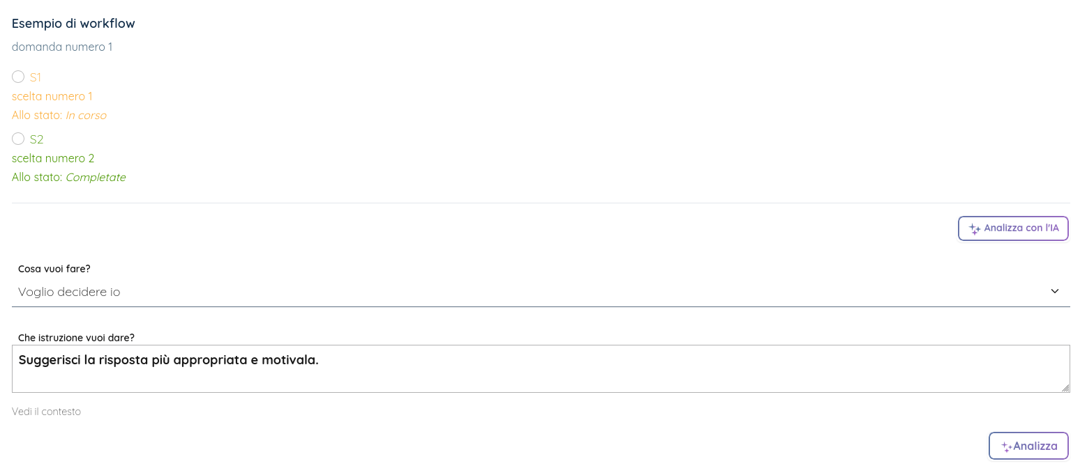Select the S2 choice labeled scelta numero 2
The height and width of the screenshot is (475, 1087).
53,158
